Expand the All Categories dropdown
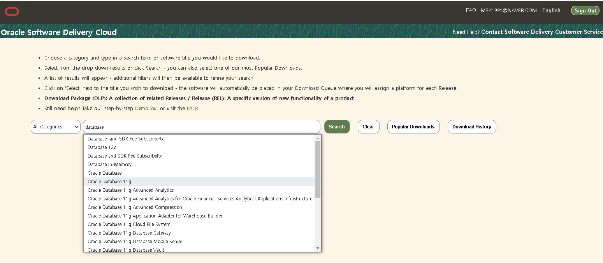 point(56,127)
